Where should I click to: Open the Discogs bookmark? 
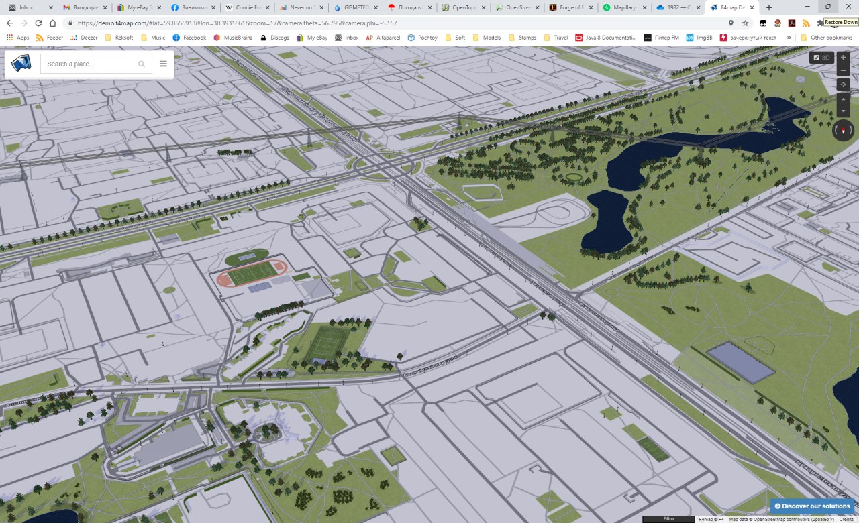[275, 38]
